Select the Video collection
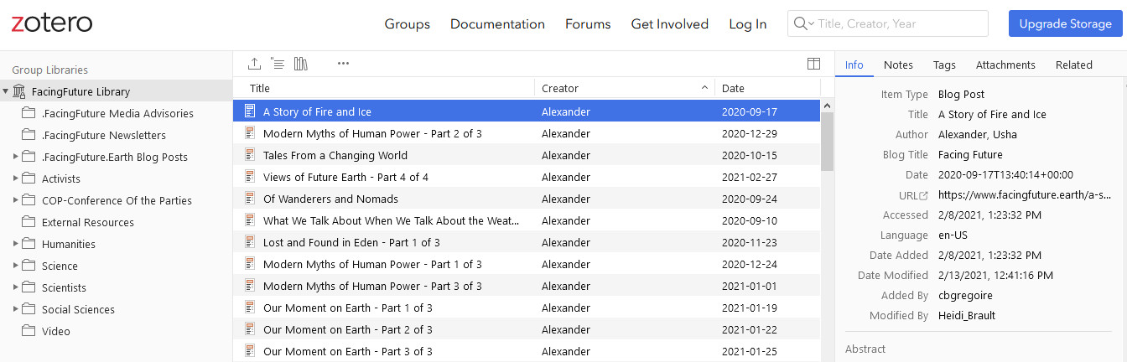Viewport: 1127px width, 362px height. 116,331
